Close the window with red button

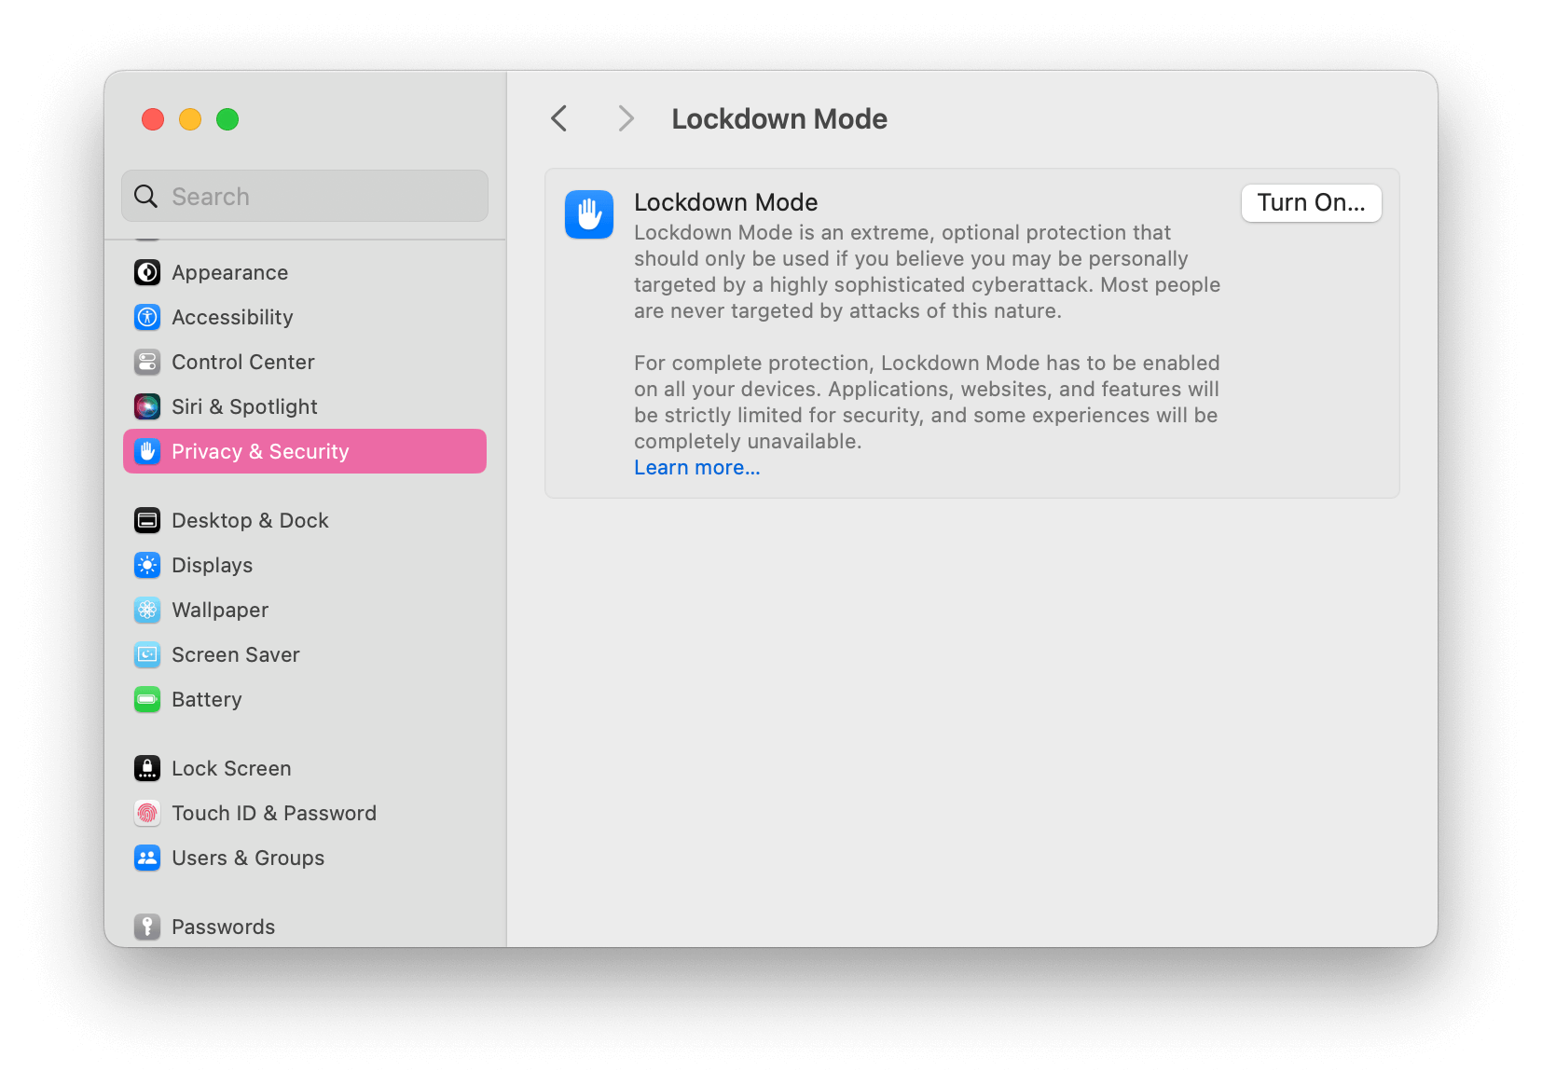[x=153, y=119]
